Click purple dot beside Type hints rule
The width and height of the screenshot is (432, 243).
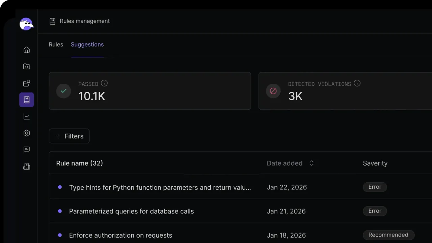click(x=60, y=187)
